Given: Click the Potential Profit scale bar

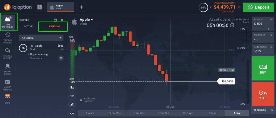Looking at the screenshot, I should 248,67.
